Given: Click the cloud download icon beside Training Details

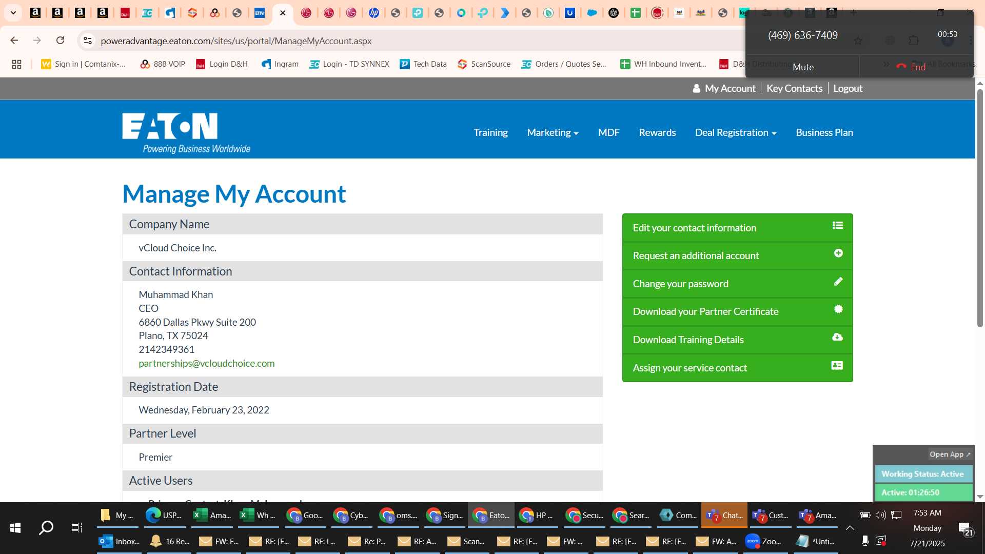Looking at the screenshot, I should pos(837,337).
